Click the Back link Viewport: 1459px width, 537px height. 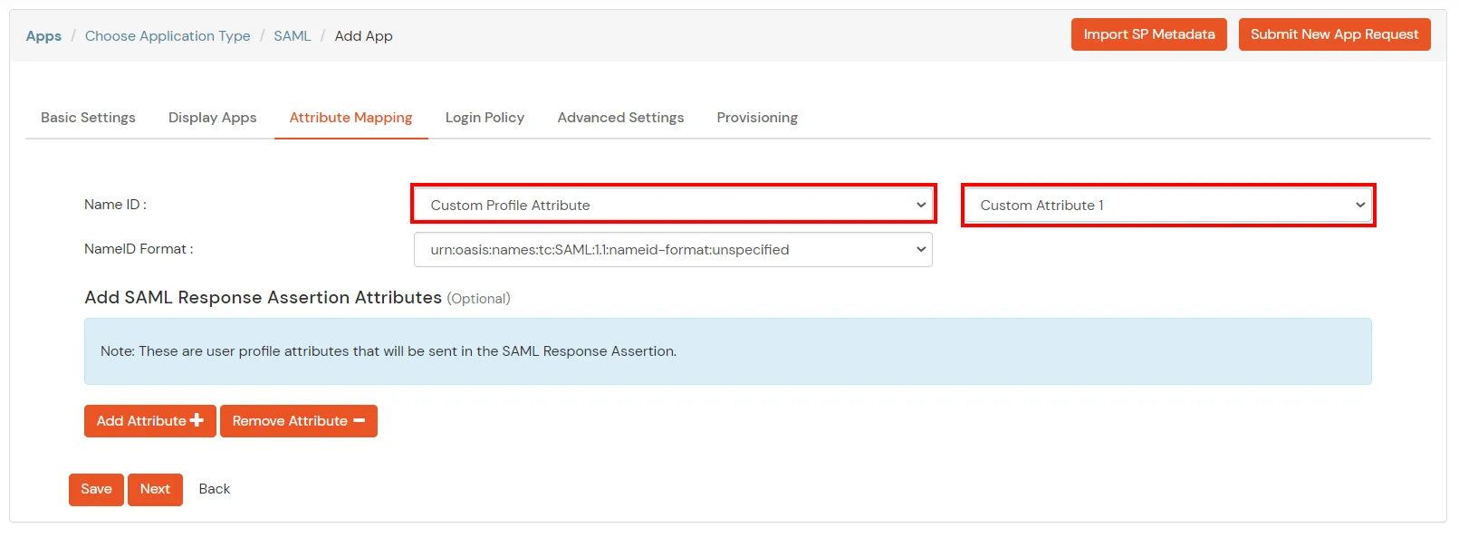(215, 489)
